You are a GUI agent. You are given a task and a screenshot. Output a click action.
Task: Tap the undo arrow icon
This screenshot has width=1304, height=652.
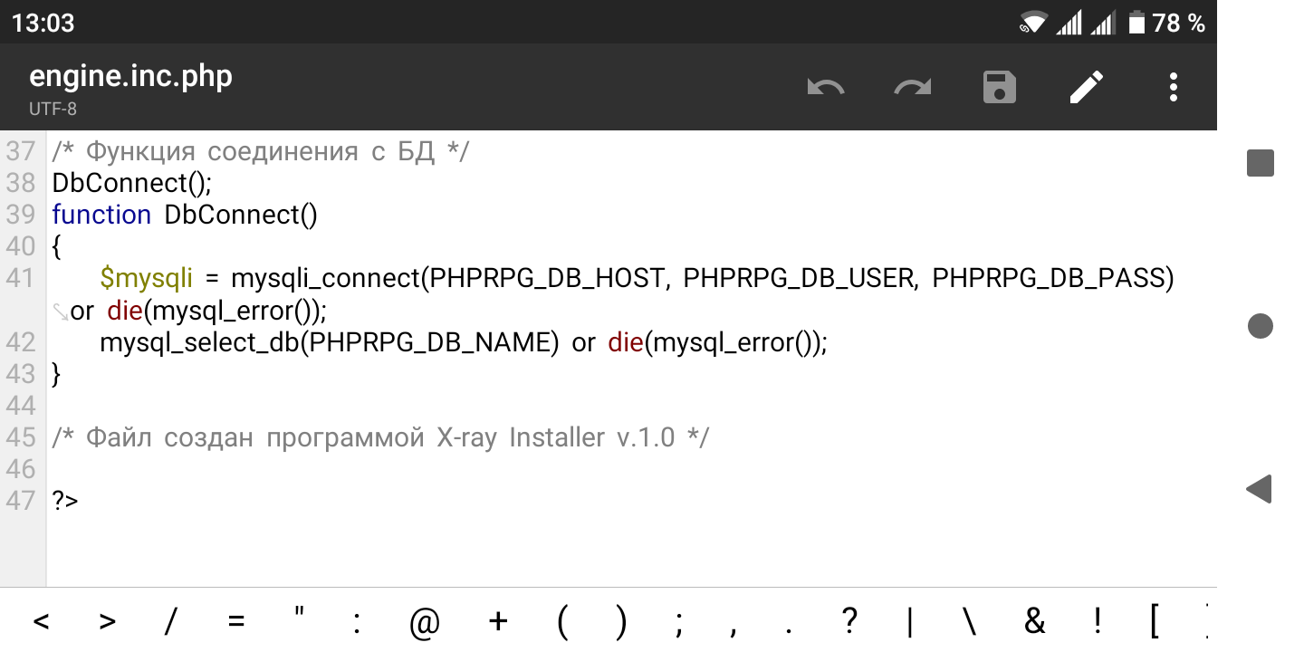826,87
